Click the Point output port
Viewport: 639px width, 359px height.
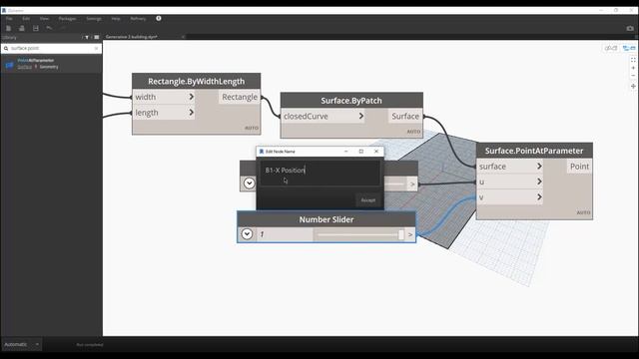pyautogui.click(x=579, y=167)
